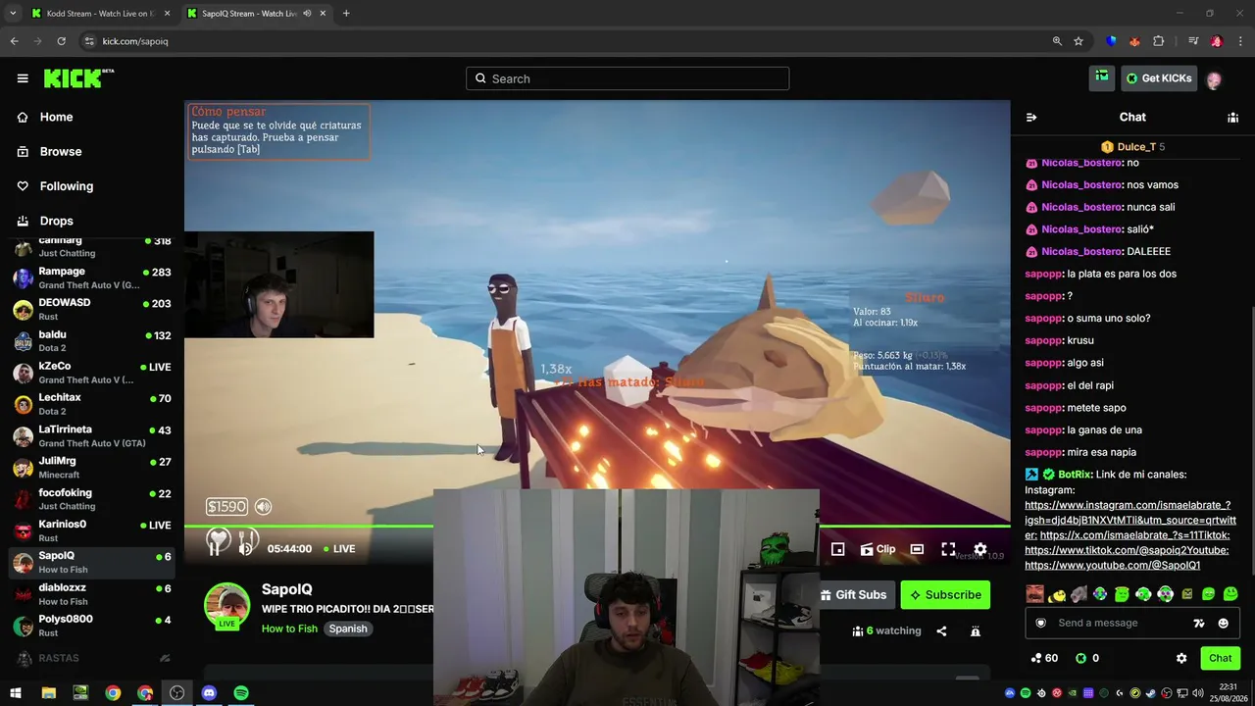Open the LaTirrineta channel in sidebar

pos(91,435)
